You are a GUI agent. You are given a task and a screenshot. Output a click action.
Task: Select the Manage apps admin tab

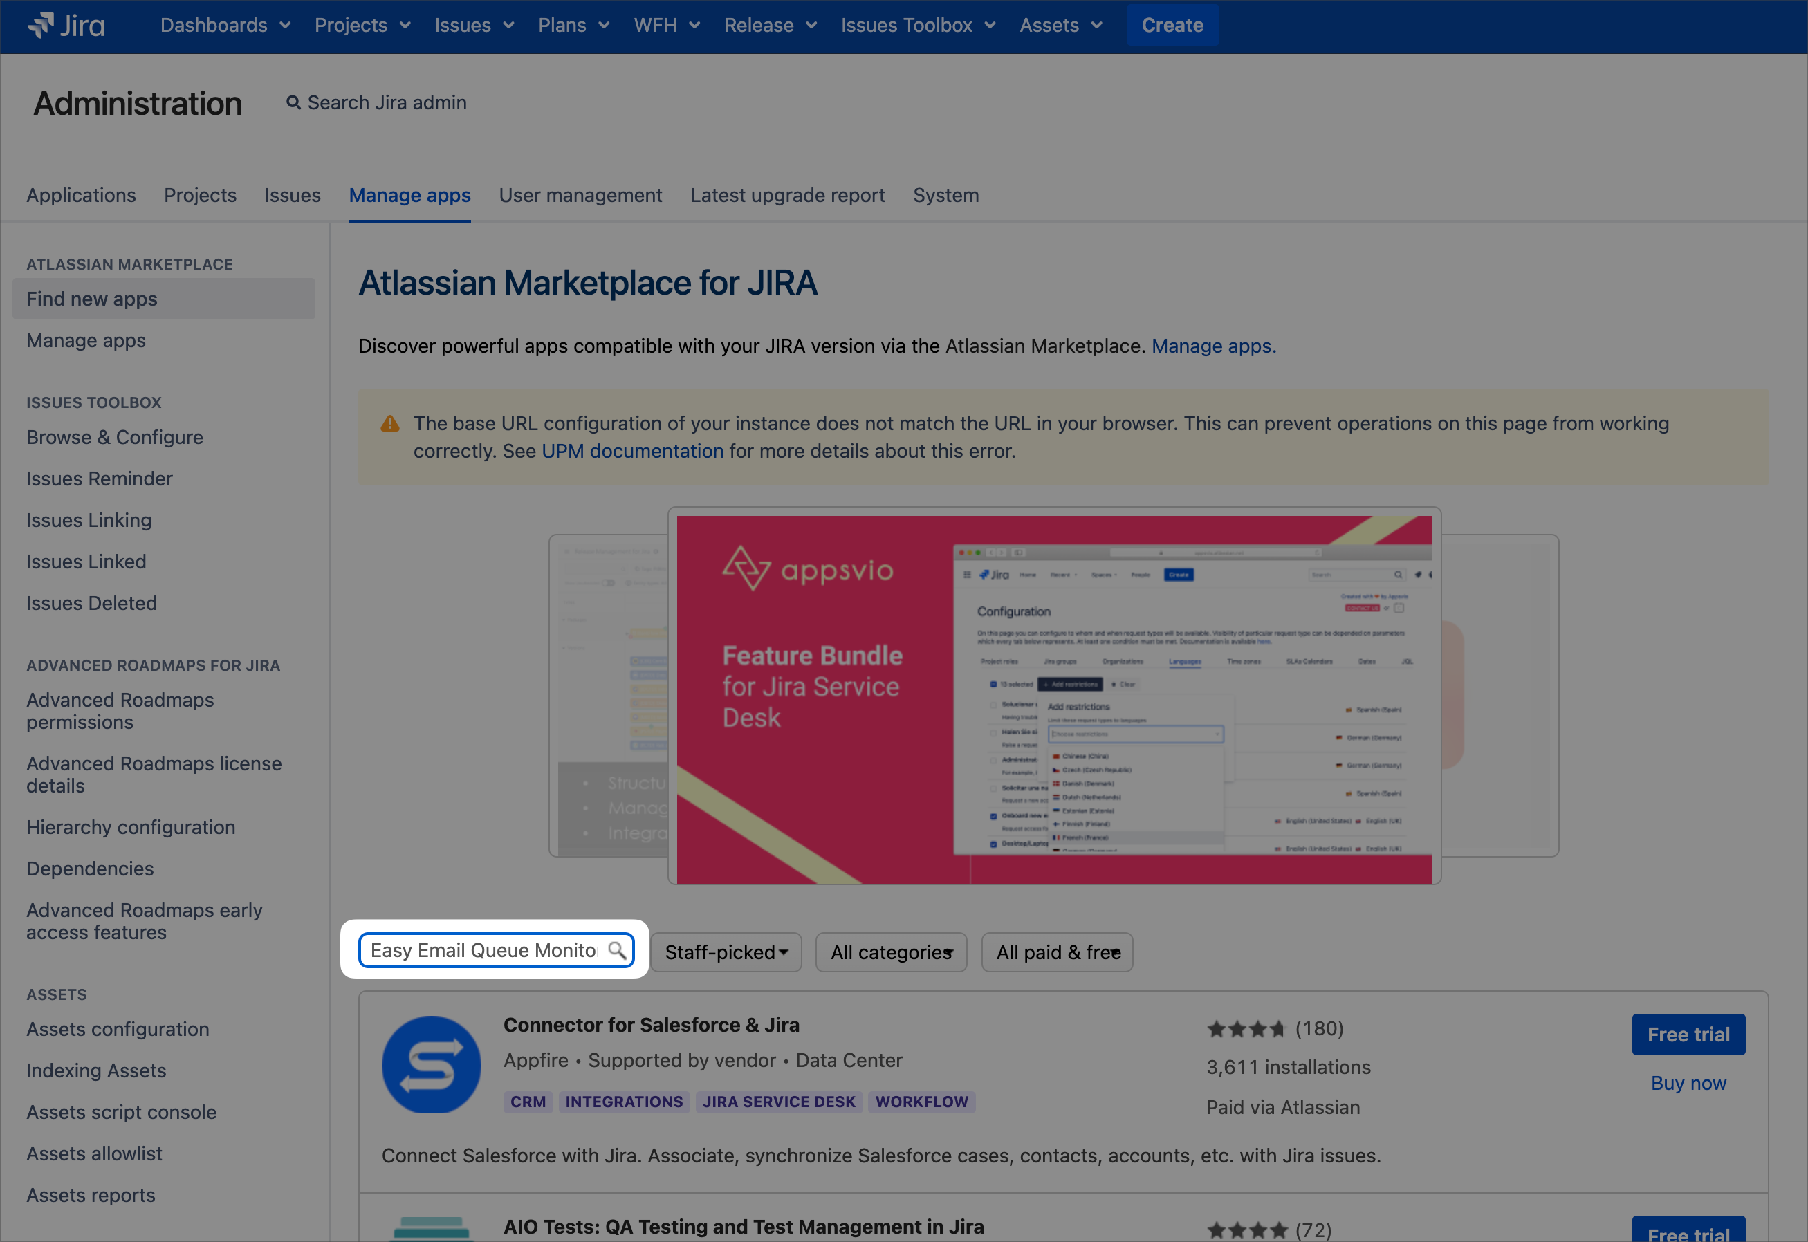pos(409,195)
